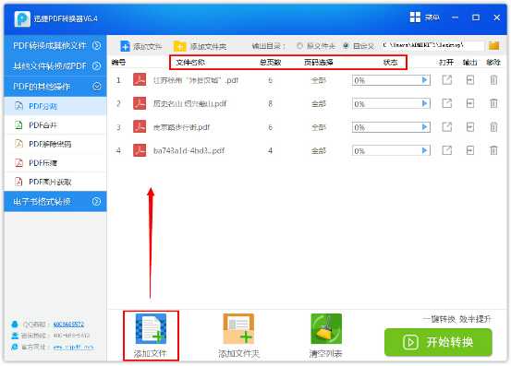
Task: Delete ba743a1d file with trash icon
Action: point(493,150)
